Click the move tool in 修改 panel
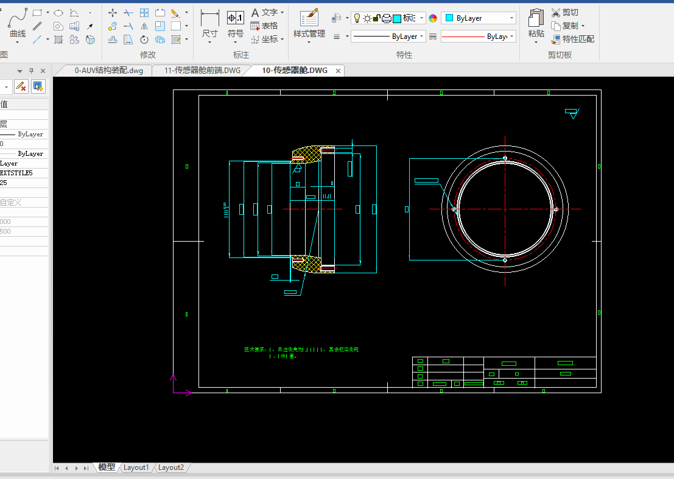Screen dimensions: 674x479 113,13
